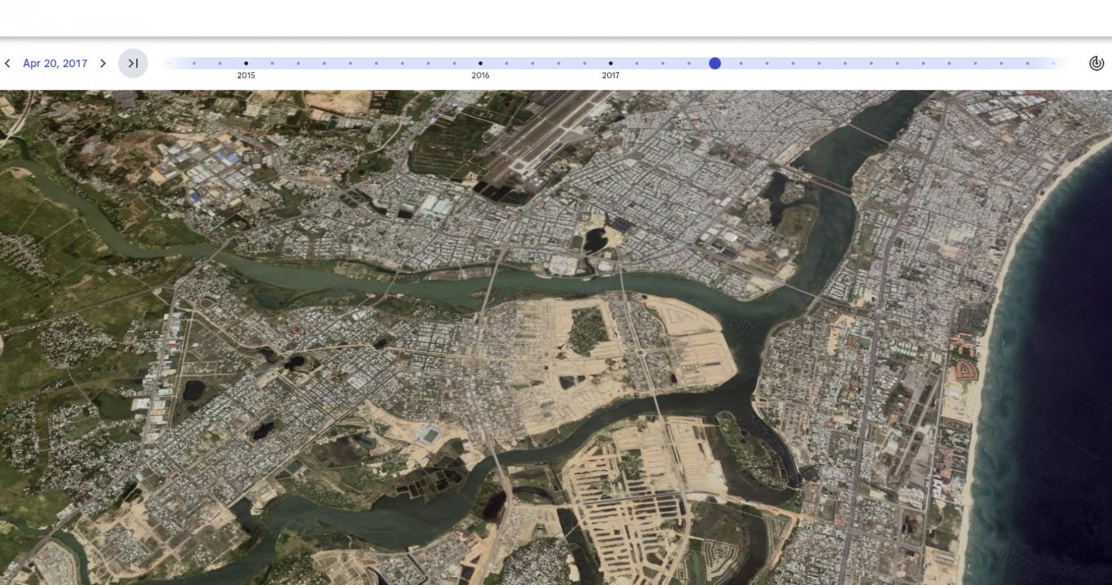Pick the dot just before the selected handle
The image size is (1112, 585).
click(x=689, y=63)
